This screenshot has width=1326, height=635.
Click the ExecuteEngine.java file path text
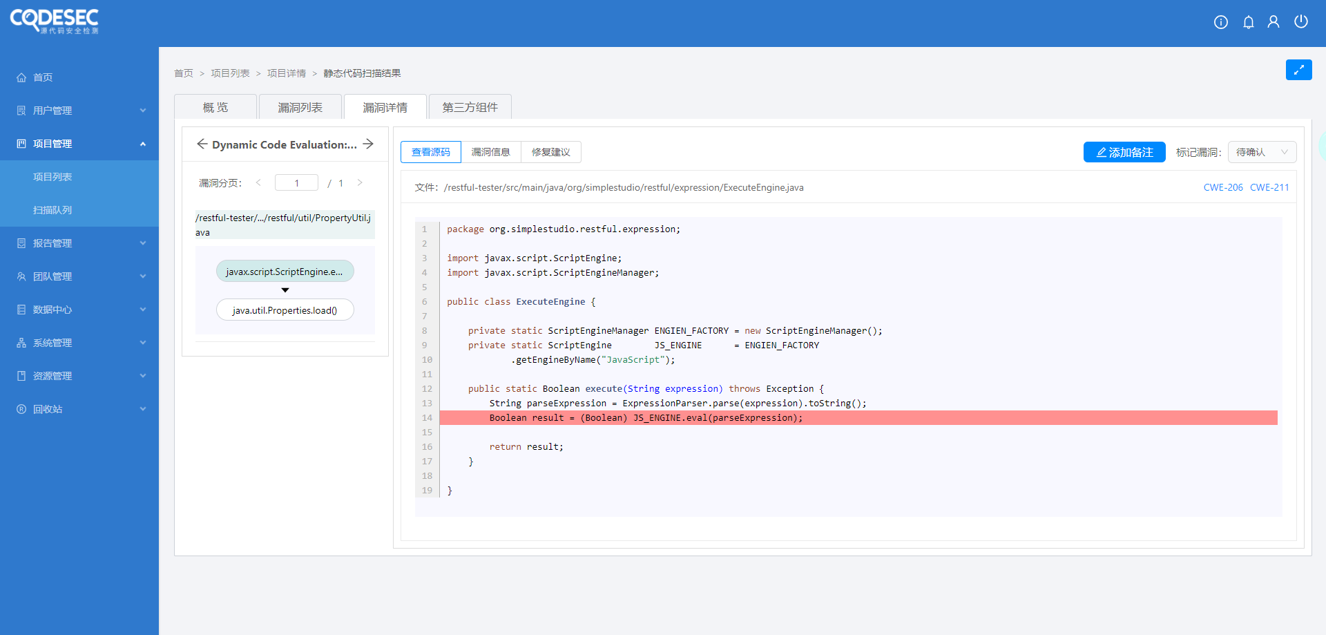pyautogui.click(x=624, y=187)
